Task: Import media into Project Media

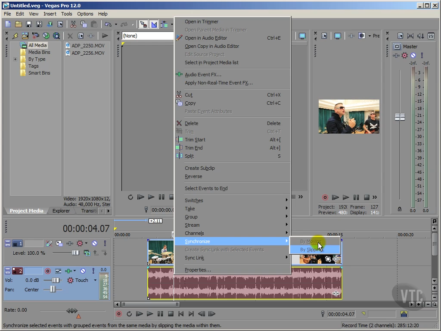Action: [x=25, y=36]
